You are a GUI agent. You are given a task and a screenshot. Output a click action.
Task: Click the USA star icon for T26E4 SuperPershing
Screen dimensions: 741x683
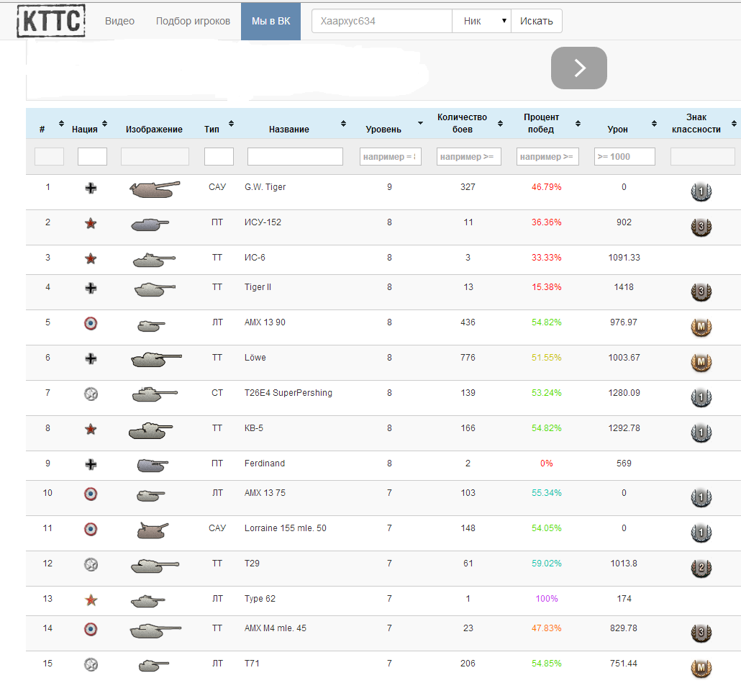click(91, 394)
